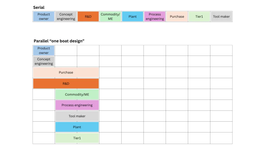Select the Tier1 box in Serial row
The image size is (265, 149).
pyautogui.click(x=199, y=16)
